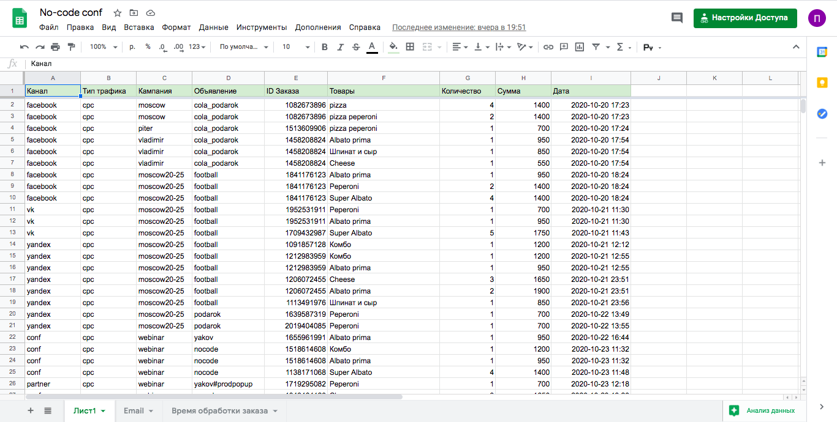Redo the last action
Image resolution: width=837 pixels, height=422 pixels.
[40, 47]
